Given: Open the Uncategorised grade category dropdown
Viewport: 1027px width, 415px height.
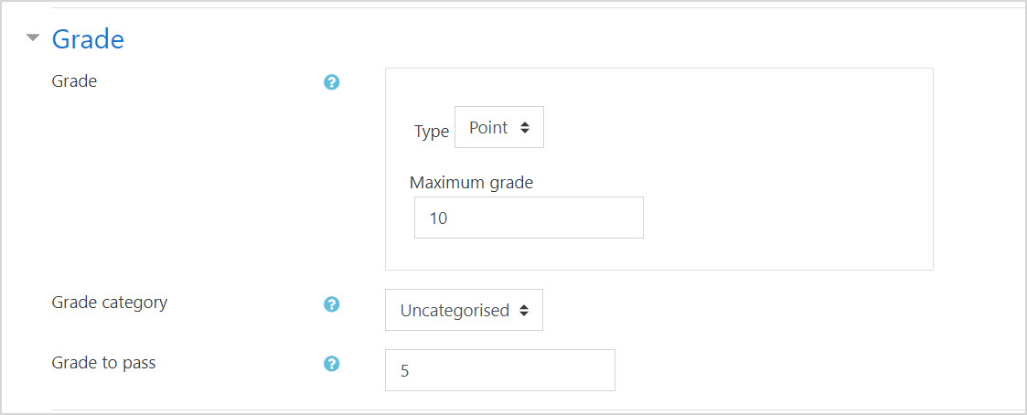Looking at the screenshot, I should point(464,311).
